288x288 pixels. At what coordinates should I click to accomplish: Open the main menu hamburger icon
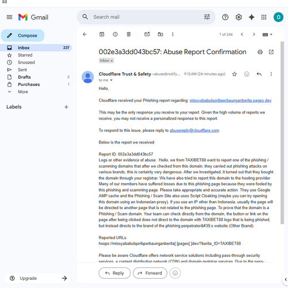tap(9, 17)
